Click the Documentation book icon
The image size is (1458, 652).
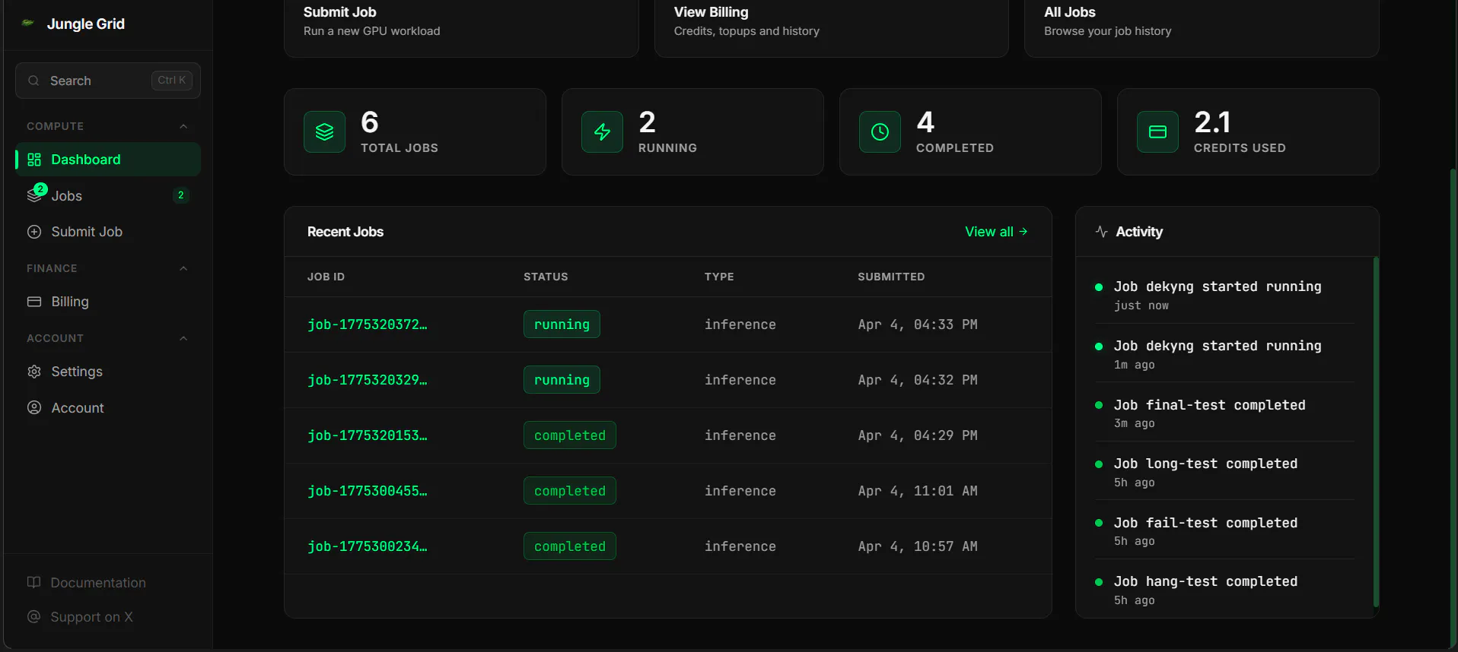[33, 583]
